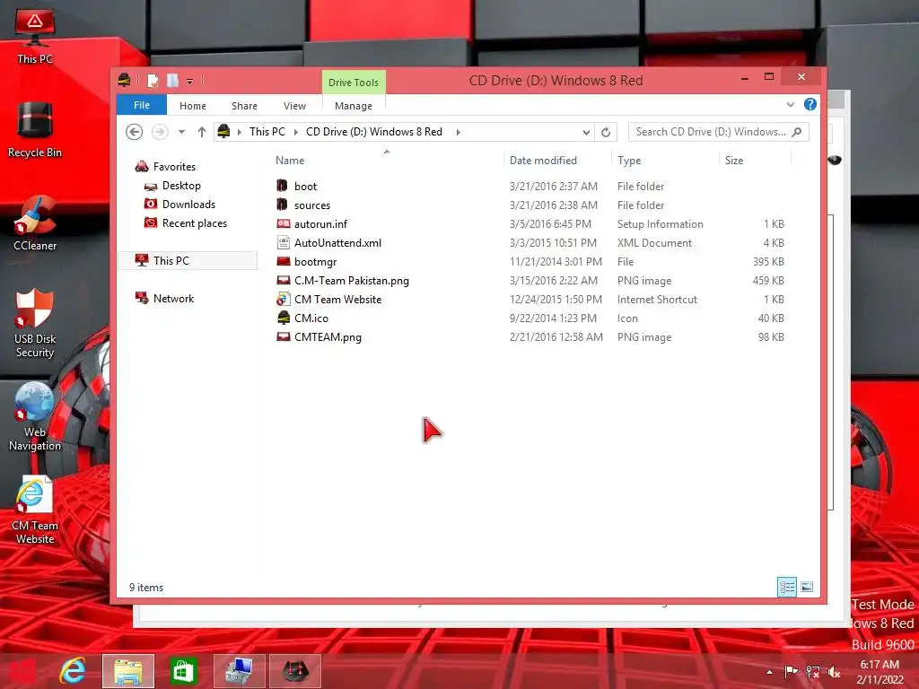Refresh the current folder view

pos(606,133)
